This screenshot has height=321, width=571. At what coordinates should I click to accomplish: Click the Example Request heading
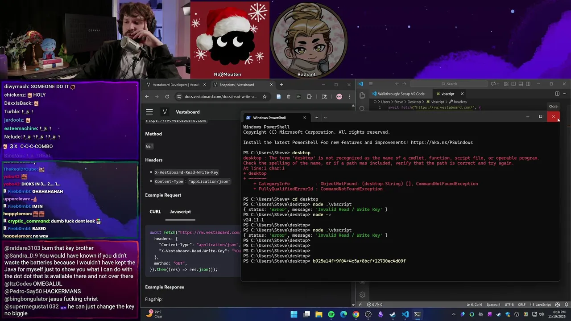(x=163, y=195)
